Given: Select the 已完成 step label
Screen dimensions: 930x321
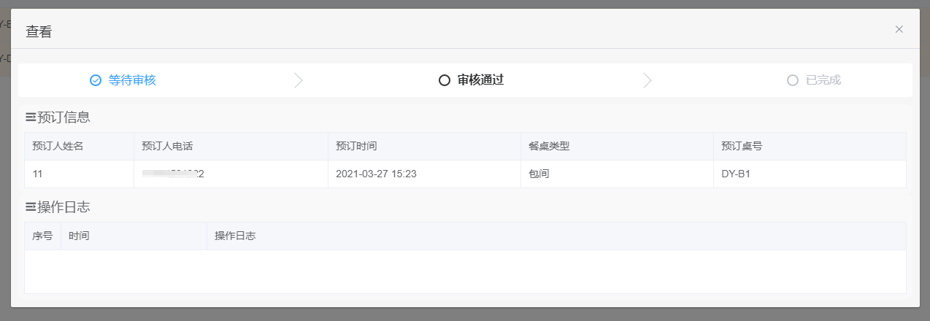Looking at the screenshot, I should pyautogui.click(x=823, y=80).
